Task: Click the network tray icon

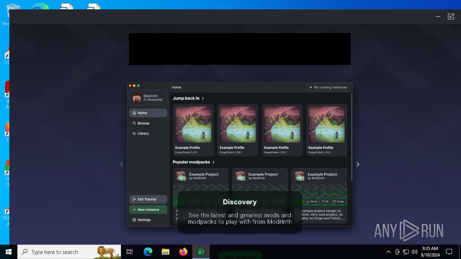Action: point(406,252)
